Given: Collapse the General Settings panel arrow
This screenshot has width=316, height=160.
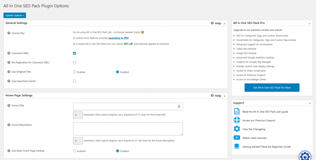Looking at the screenshot, I should pyautogui.click(x=225, y=23).
